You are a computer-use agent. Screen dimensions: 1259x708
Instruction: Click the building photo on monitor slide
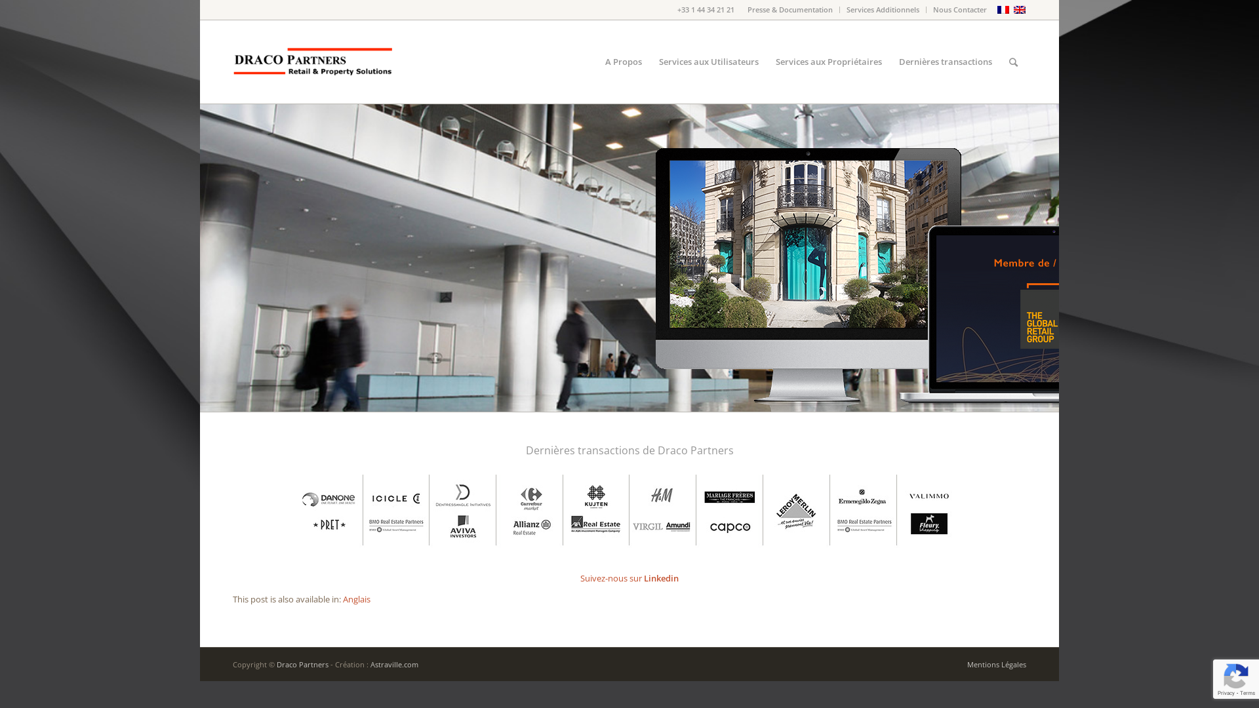click(797, 244)
